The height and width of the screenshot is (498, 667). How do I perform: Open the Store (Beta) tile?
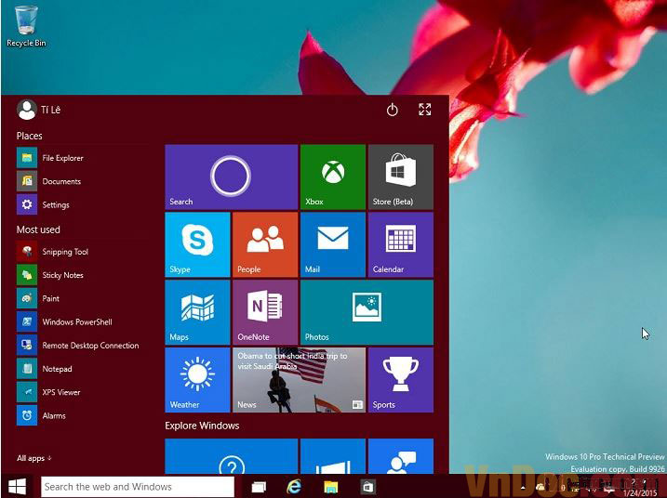tap(401, 177)
